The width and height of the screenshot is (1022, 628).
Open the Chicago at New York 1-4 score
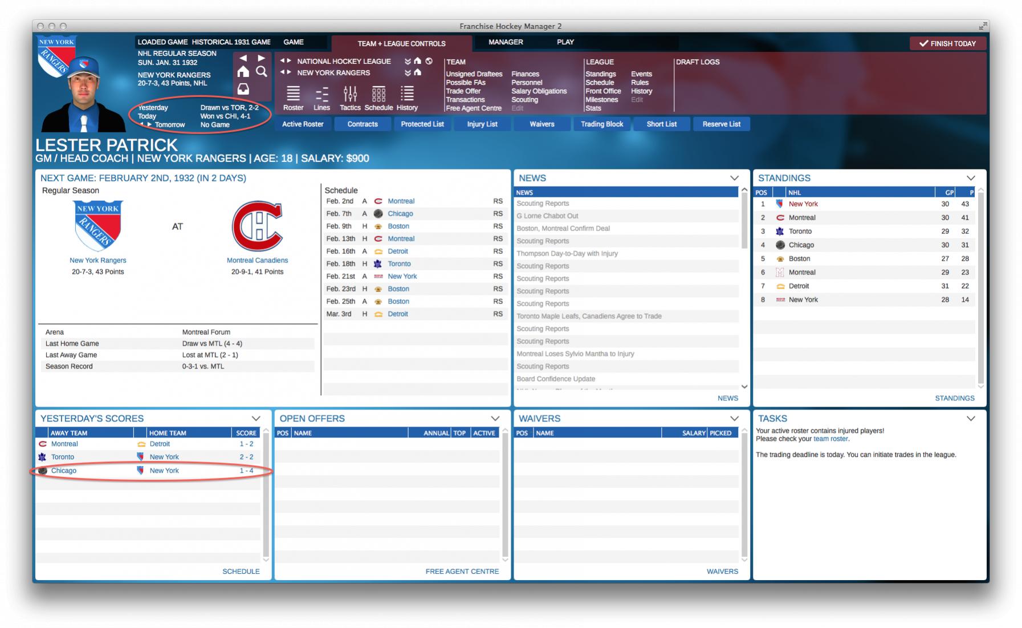(148, 471)
